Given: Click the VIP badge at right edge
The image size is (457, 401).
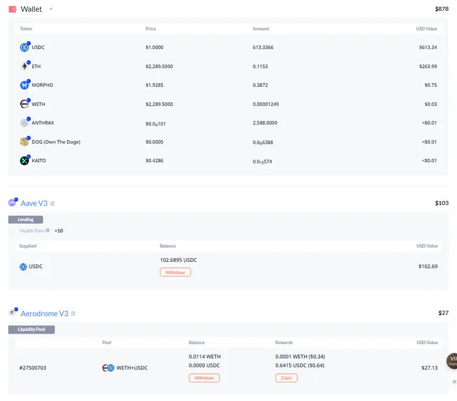Looking at the screenshot, I should [x=452, y=361].
